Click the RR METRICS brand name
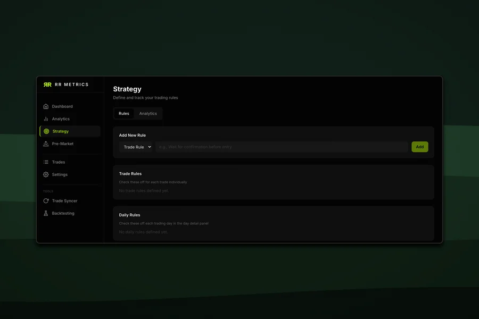The width and height of the screenshot is (479, 319). (72, 85)
